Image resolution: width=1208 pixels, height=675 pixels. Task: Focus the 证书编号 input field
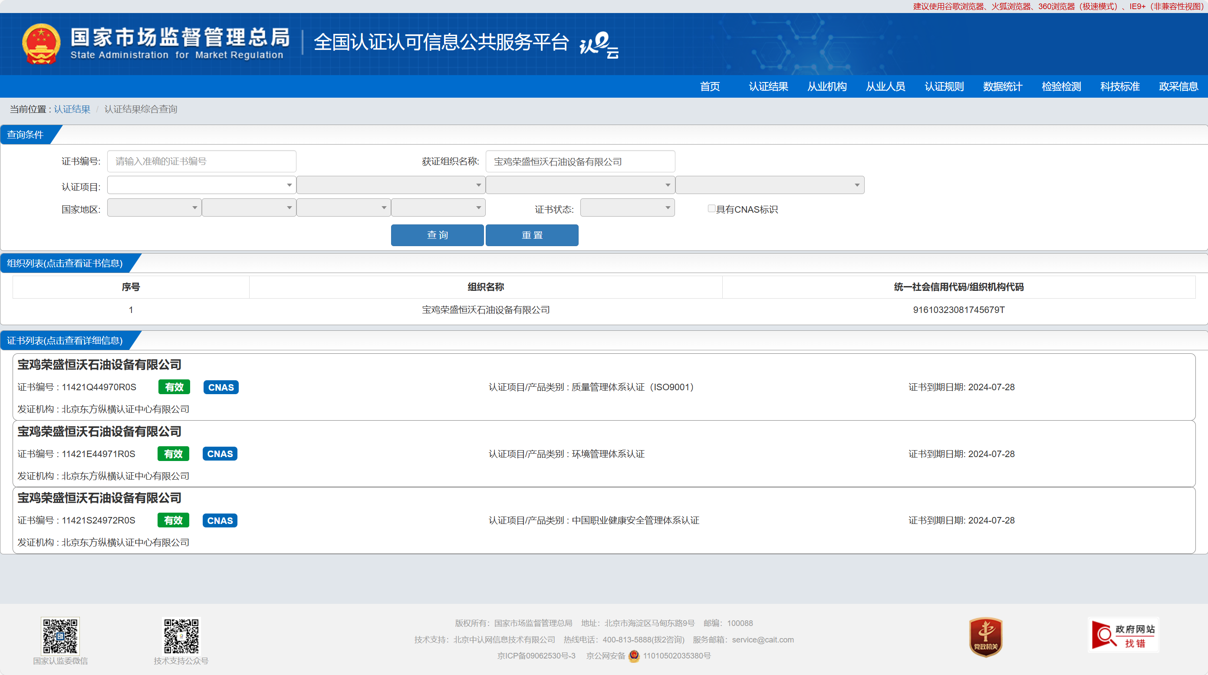[202, 161]
